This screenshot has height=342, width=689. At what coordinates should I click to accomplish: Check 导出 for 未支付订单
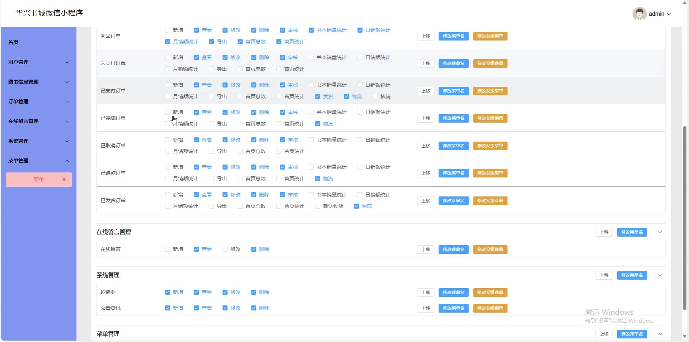click(211, 69)
